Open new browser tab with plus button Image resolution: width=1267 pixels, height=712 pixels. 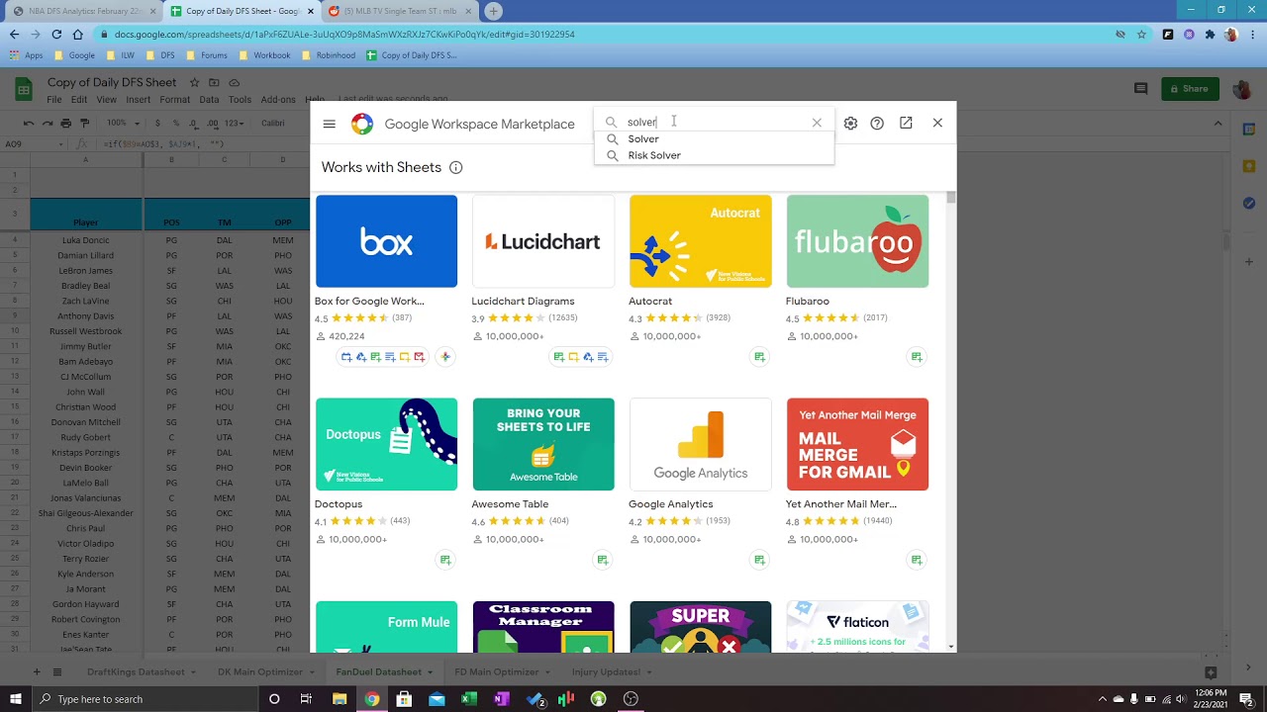coord(493,11)
